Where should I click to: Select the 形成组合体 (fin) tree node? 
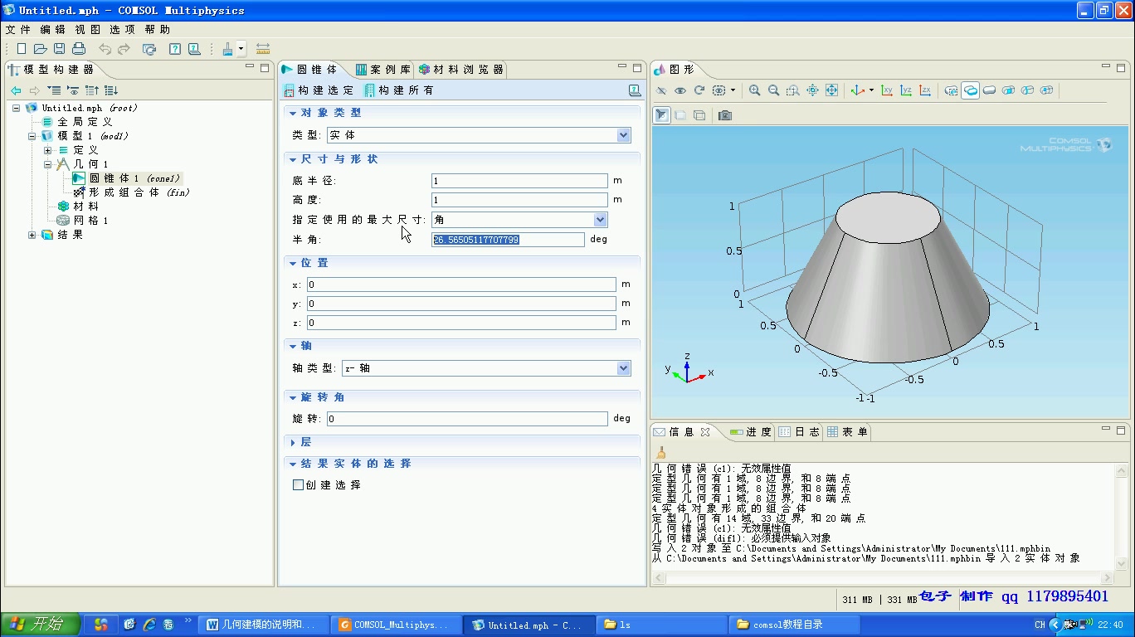tap(131, 192)
